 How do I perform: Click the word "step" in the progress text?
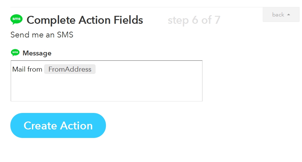(178, 21)
